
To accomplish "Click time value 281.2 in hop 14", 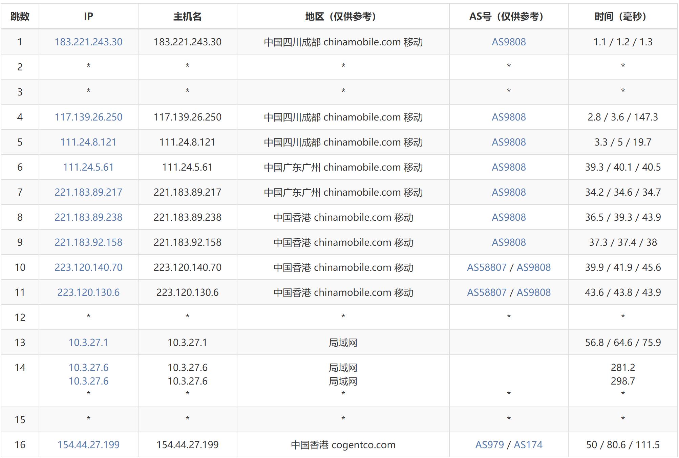I will tap(623, 368).
